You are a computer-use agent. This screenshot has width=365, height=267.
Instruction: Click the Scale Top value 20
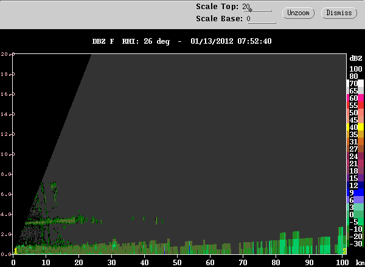coord(246,7)
